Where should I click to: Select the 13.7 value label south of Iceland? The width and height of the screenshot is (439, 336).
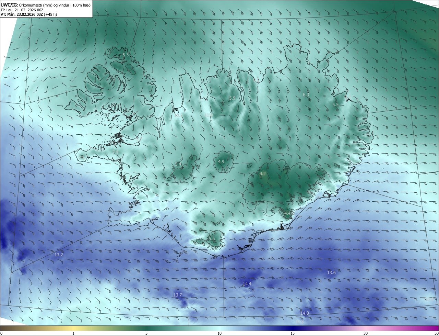(178, 295)
